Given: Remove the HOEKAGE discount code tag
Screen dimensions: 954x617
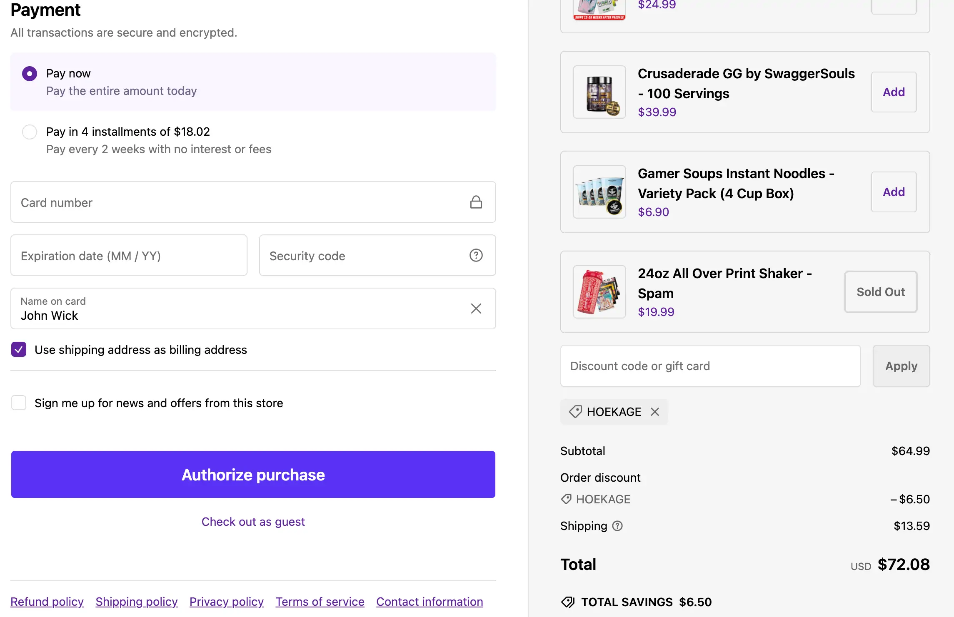Looking at the screenshot, I should pyautogui.click(x=655, y=412).
